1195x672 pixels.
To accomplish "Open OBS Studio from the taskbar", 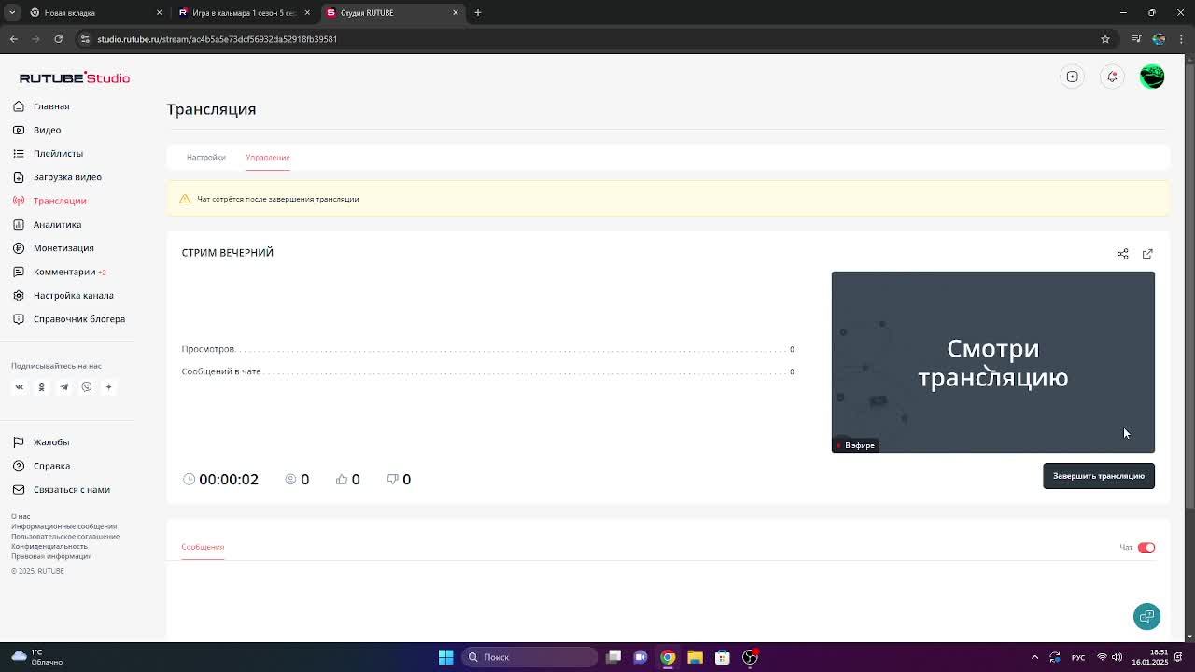I will tap(750, 657).
